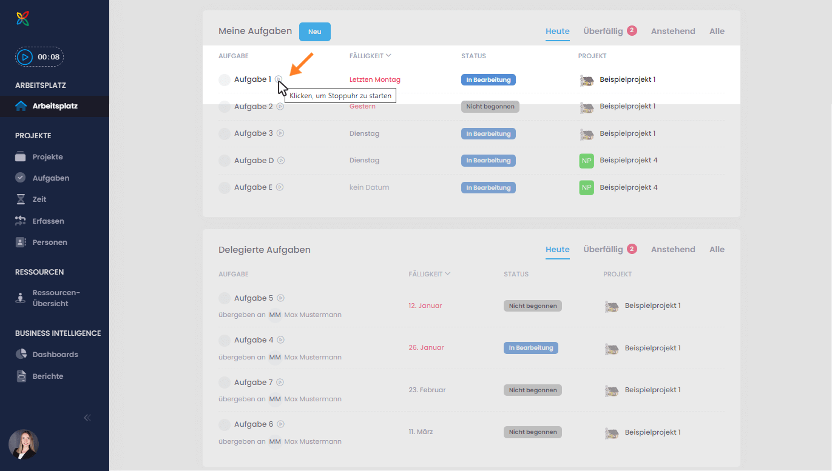This screenshot has height=471, width=832.
Task: Start stopwatch for Aufgabe 1
Action: click(278, 79)
